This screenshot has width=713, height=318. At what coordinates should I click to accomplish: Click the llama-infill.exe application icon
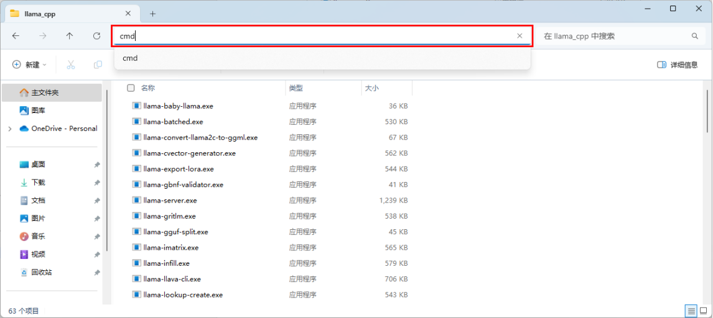point(136,263)
